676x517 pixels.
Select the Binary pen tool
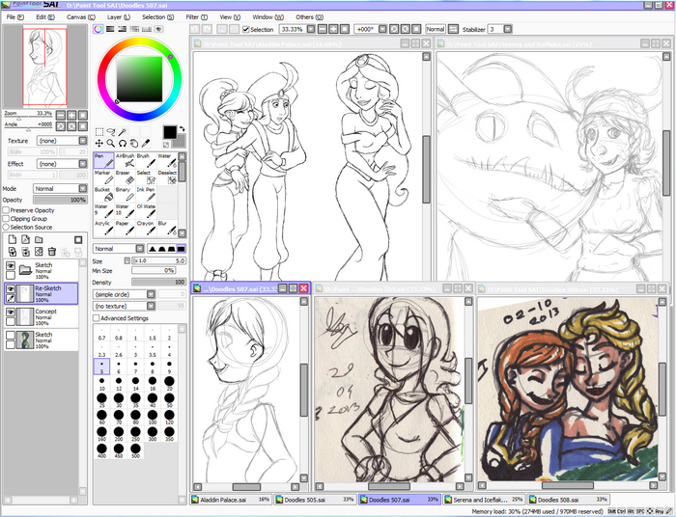[x=125, y=194]
